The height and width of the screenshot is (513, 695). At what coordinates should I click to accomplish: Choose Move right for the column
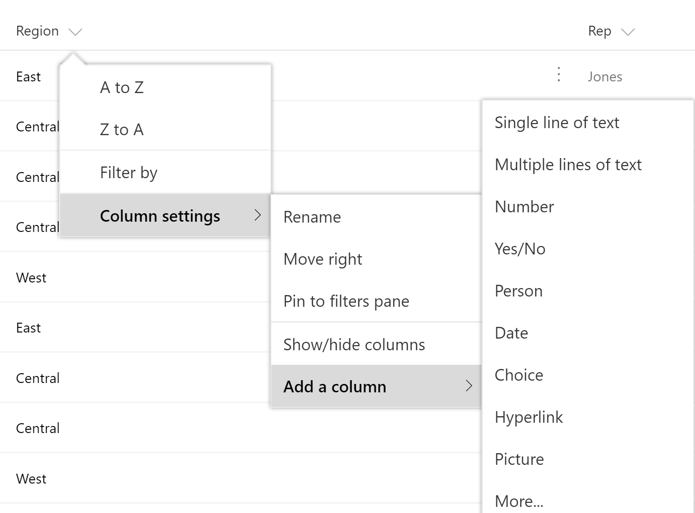(x=323, y=259)
